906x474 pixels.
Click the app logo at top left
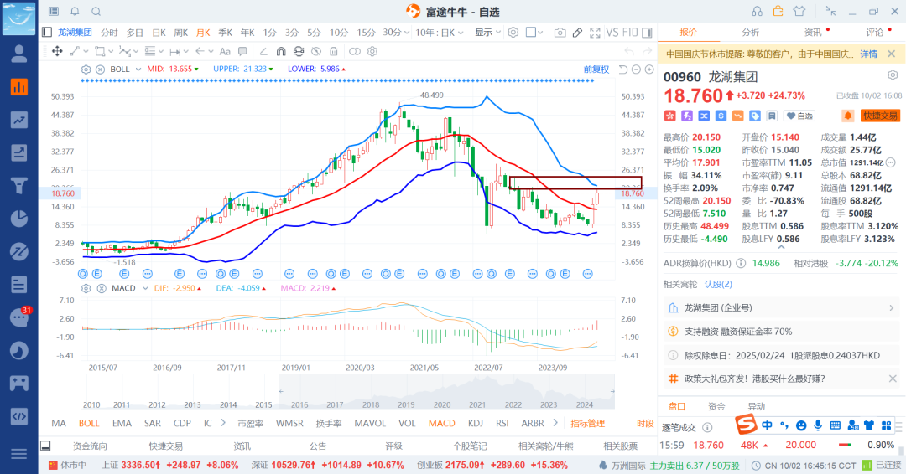pos(19,18)
